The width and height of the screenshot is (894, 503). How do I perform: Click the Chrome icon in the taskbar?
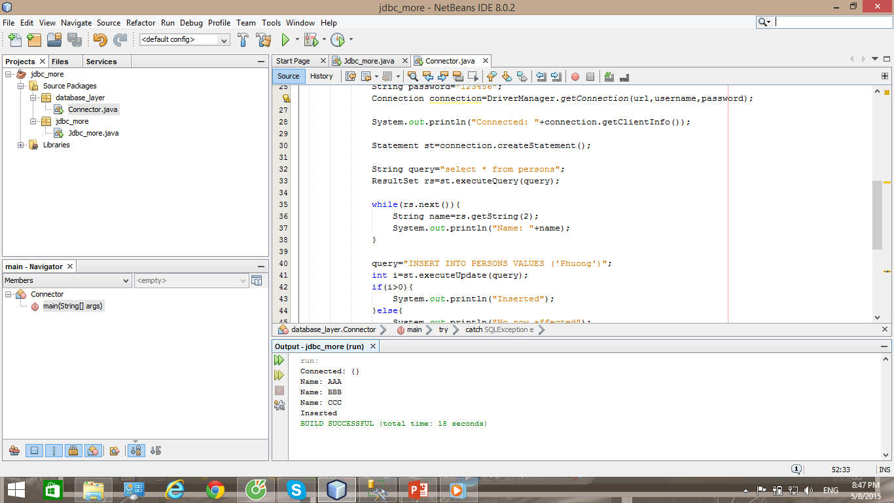click(x=215, y=489)
